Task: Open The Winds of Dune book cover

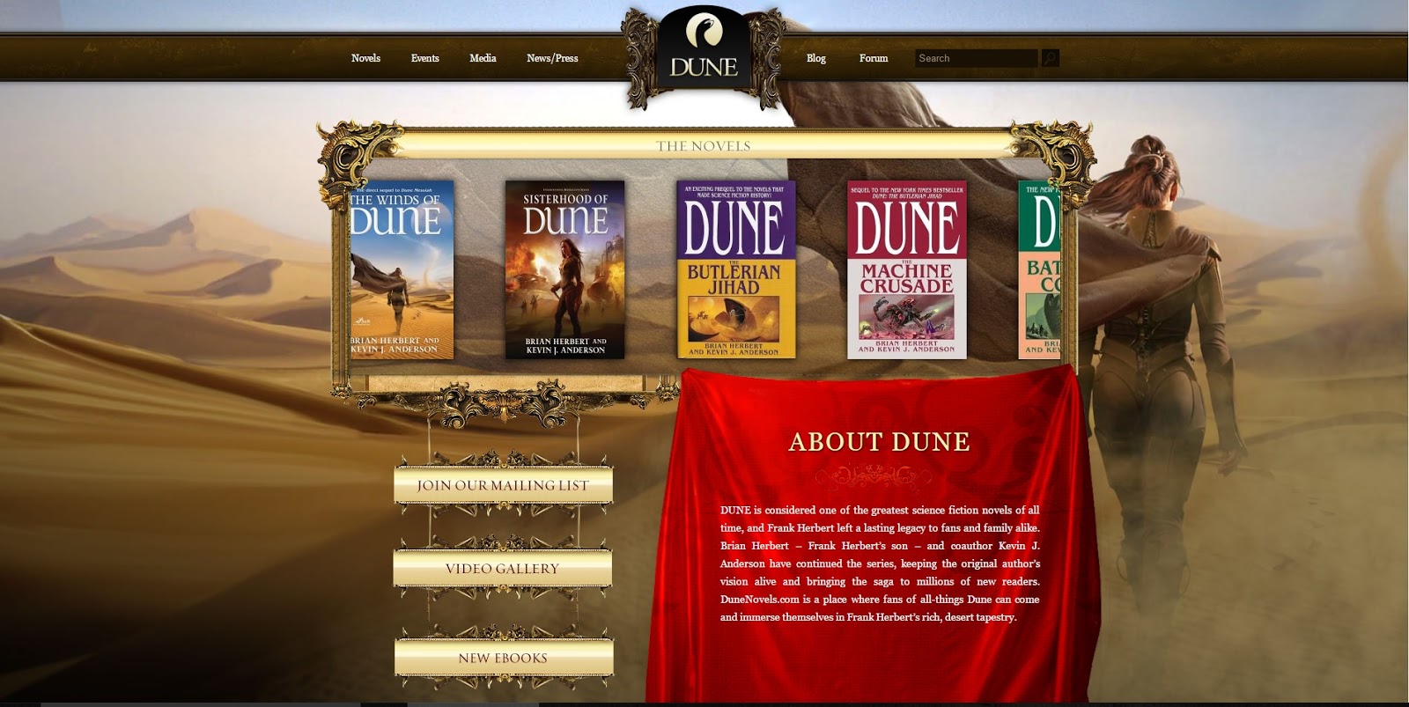Action: (402, 269)
